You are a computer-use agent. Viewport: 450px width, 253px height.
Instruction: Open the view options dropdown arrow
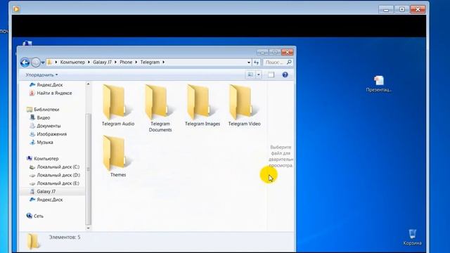[259, 75]
